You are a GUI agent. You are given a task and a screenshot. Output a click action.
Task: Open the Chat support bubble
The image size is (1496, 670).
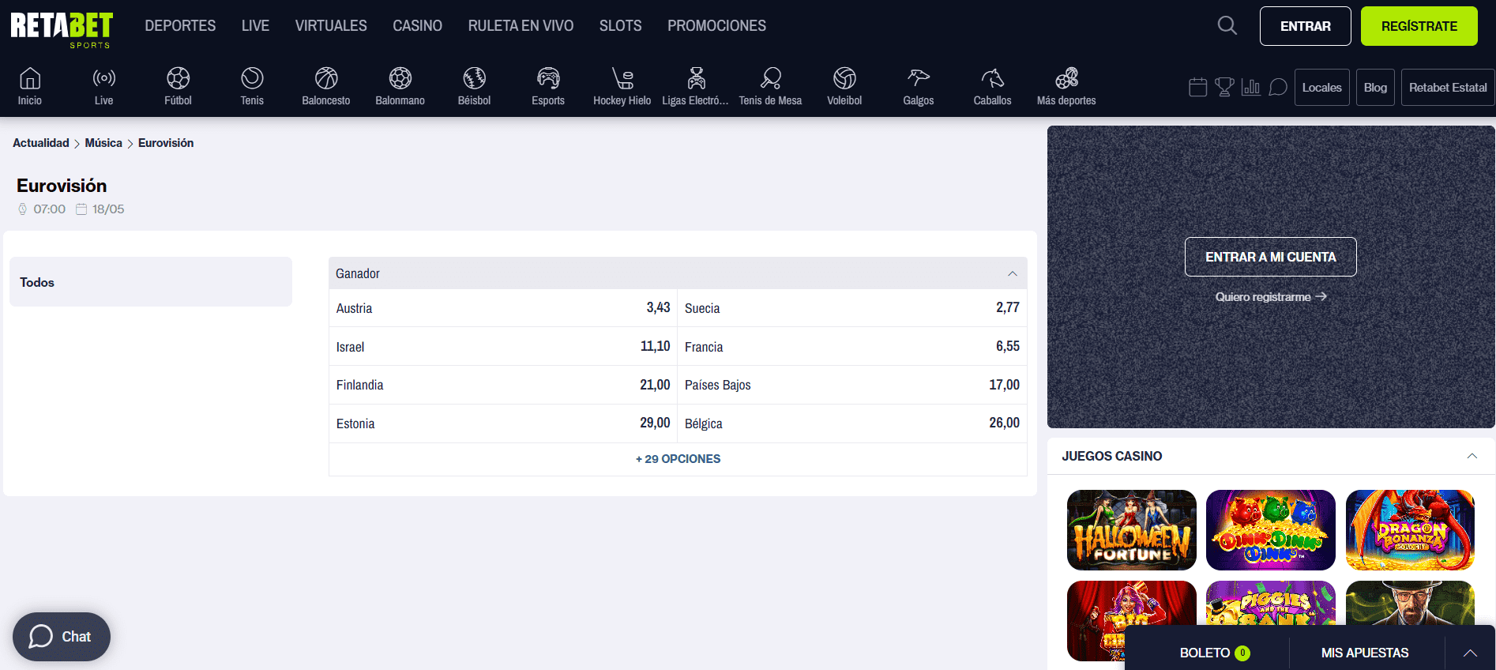(x=62, y=637)
